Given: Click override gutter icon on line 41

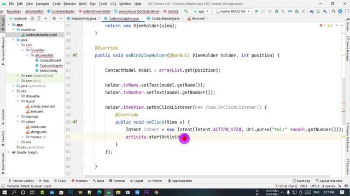Looking at the screenshot, I should click(x=75, y=56).
